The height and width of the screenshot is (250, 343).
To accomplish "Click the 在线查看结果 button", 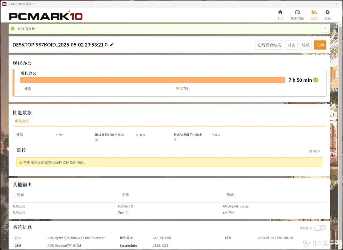I will pyautogui.click(x=269, y=45).
